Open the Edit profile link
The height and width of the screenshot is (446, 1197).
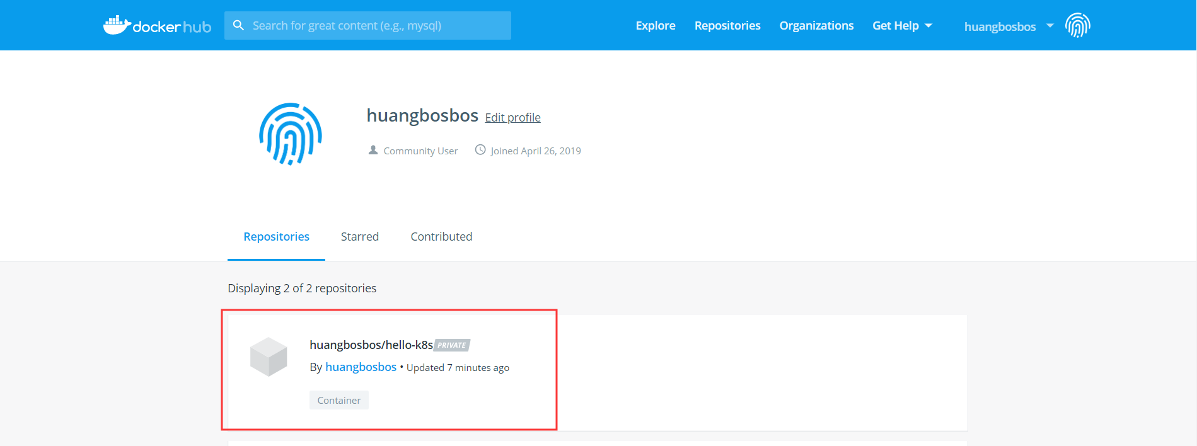click(x=512, y=117)
